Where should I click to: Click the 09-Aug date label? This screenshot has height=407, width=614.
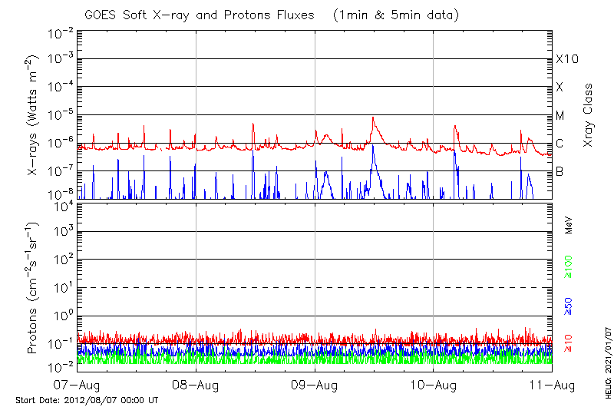(315, 384)
